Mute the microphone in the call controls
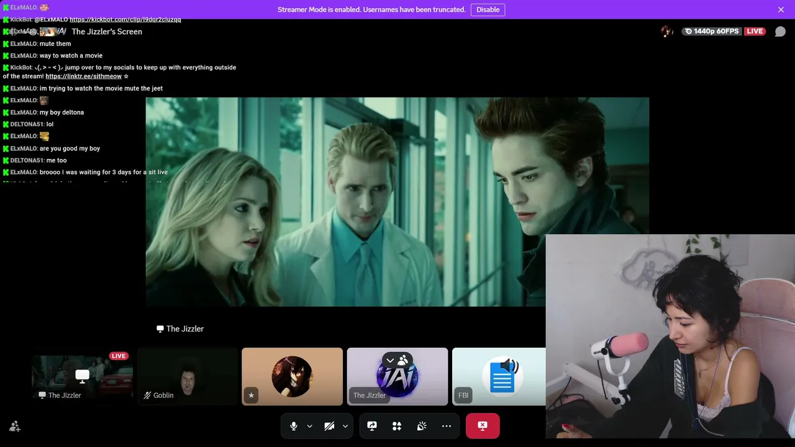The width and height of the screenshot is (795, 447). (294, 426)
